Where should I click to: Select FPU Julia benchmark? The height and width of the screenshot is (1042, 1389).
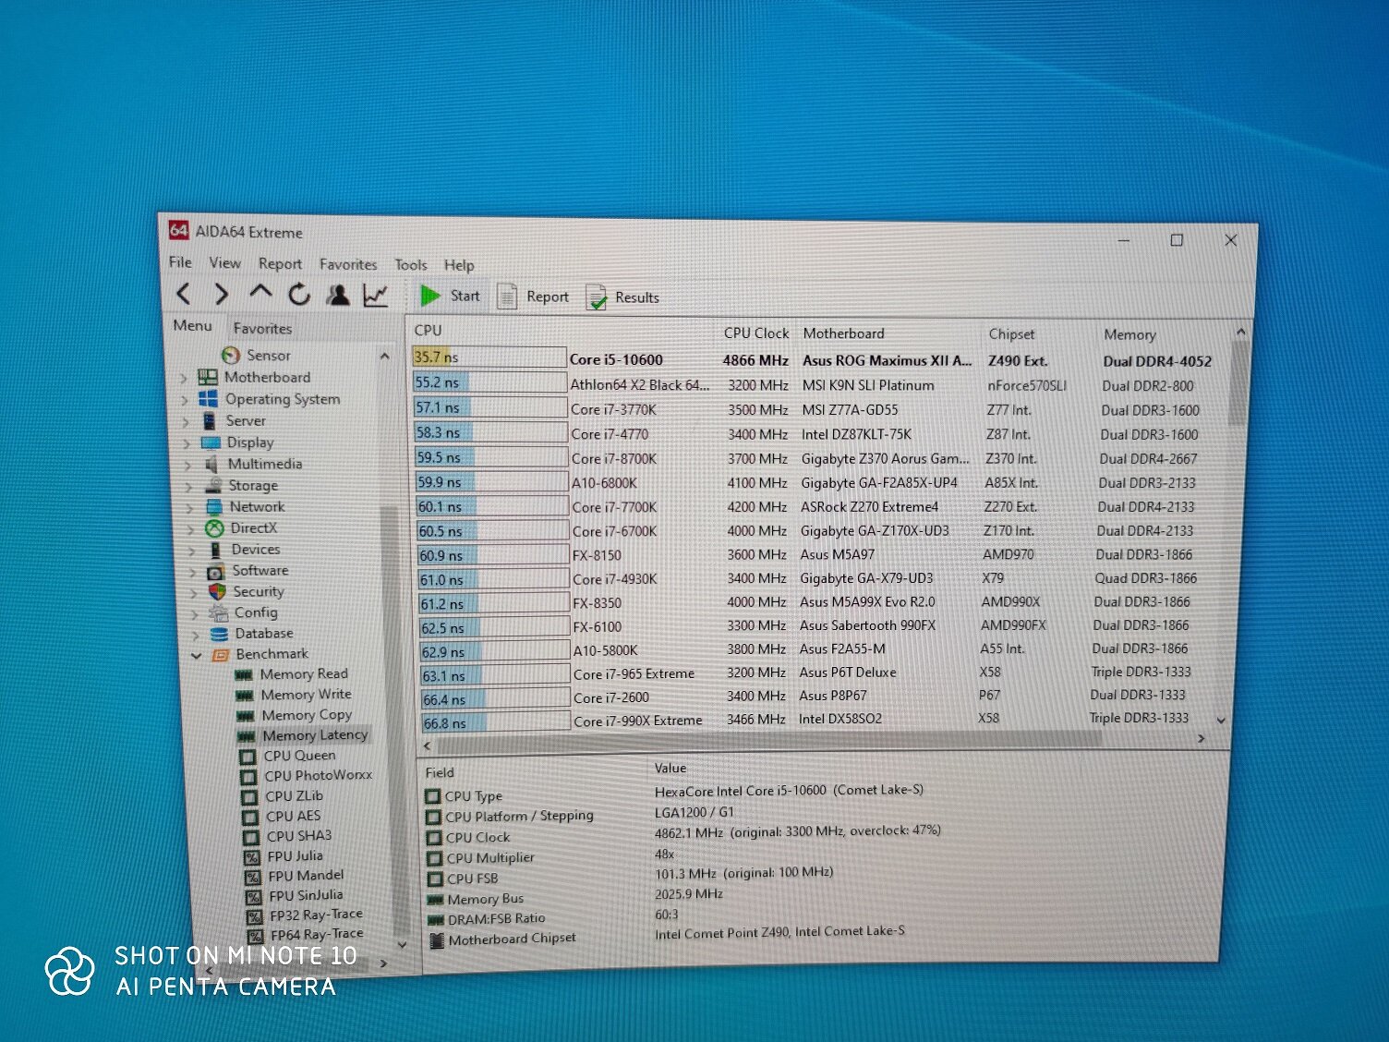click(284, 856)
